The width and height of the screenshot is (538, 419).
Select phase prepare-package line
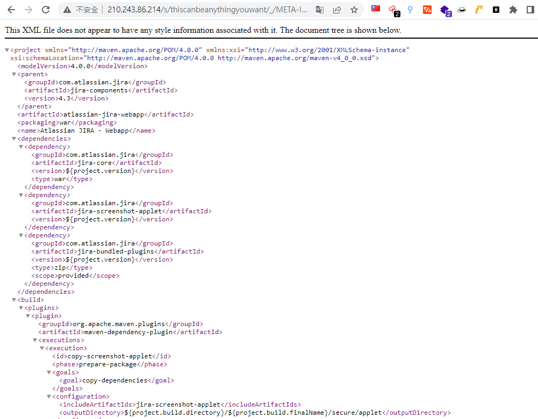110,364
